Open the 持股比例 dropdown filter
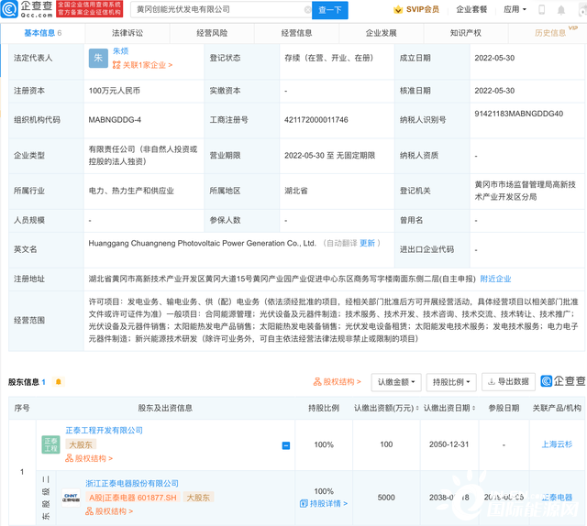Screen dimensions: 587x526 pos(451,381)
